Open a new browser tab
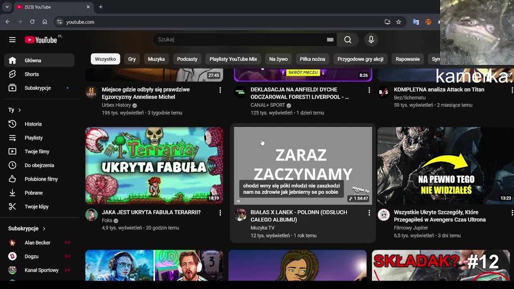Screen dimensions: 514x289 tap(101, 7)
